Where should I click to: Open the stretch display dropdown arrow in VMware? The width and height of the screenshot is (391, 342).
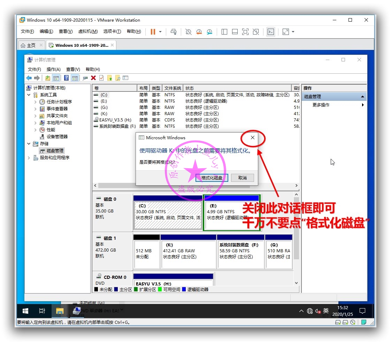(x=293, y=32)
